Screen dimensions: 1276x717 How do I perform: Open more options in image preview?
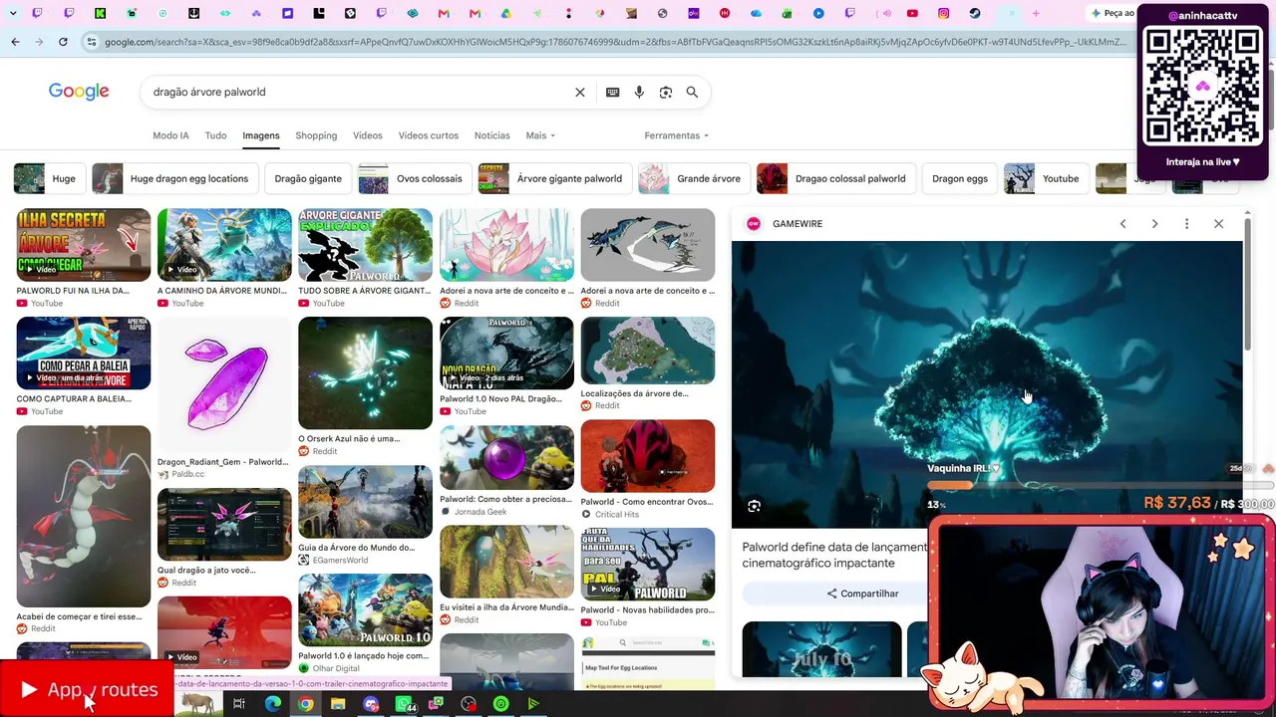pyautogui.click(x=1186, y=224)
